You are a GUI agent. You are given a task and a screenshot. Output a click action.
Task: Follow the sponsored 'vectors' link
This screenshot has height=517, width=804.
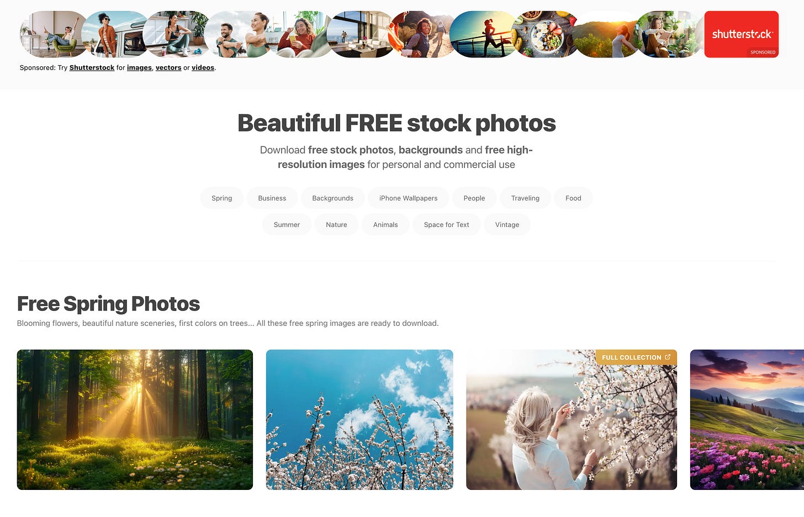tap(168, 67)
